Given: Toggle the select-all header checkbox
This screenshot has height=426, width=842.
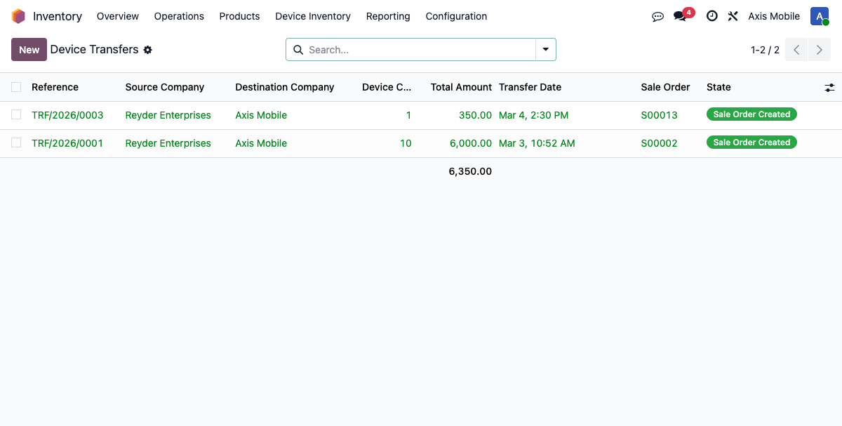Looking at the screenshot, I should (x=16, y=87).
